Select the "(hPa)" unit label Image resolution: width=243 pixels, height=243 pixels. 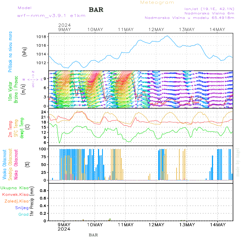pyautogui.click(x=25, y=52)
